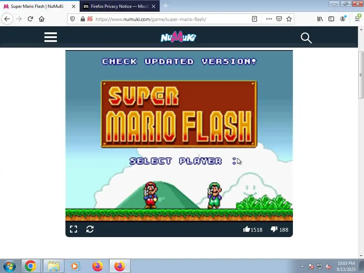Open the media player taskbar icon
The image size is (364, 273).
75,266
